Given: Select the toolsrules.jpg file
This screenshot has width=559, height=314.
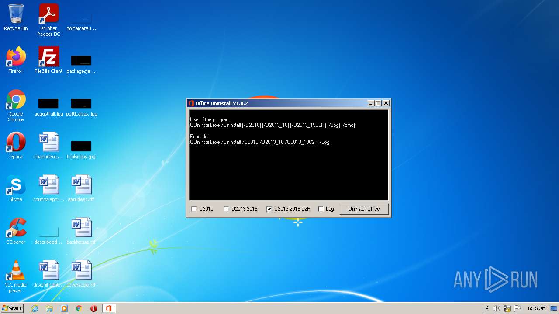Looking at the screenshot, I should click(81, 150).
